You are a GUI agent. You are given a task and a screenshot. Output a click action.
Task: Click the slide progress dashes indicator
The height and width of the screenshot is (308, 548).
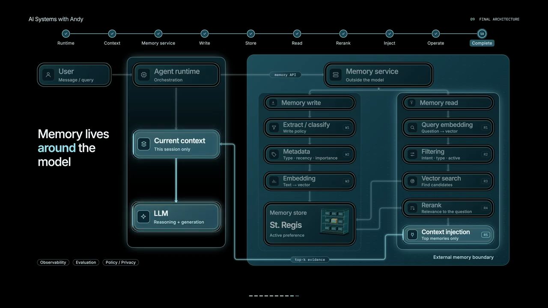pos(274,296)
